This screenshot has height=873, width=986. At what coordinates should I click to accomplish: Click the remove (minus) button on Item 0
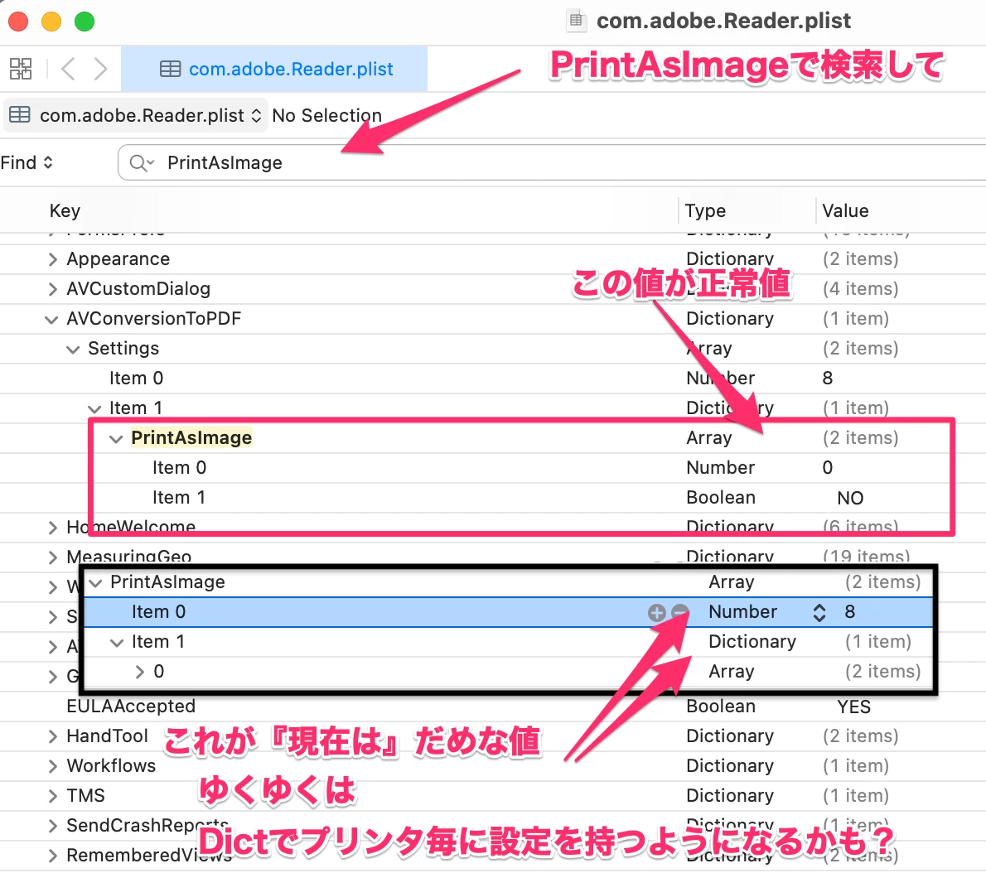[679, 612]
